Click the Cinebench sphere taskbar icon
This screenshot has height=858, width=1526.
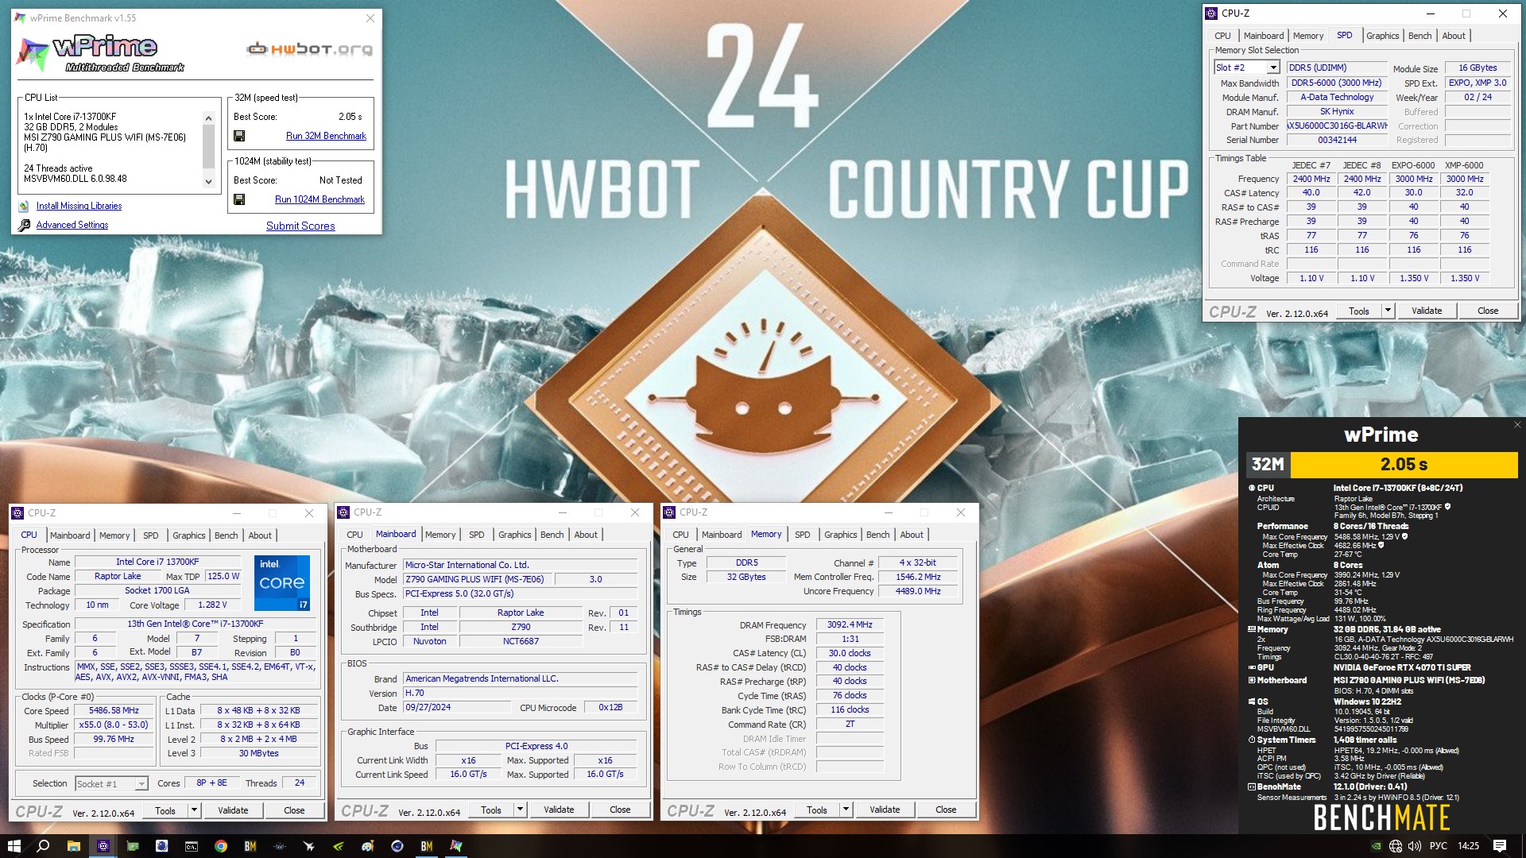[397, 846]
